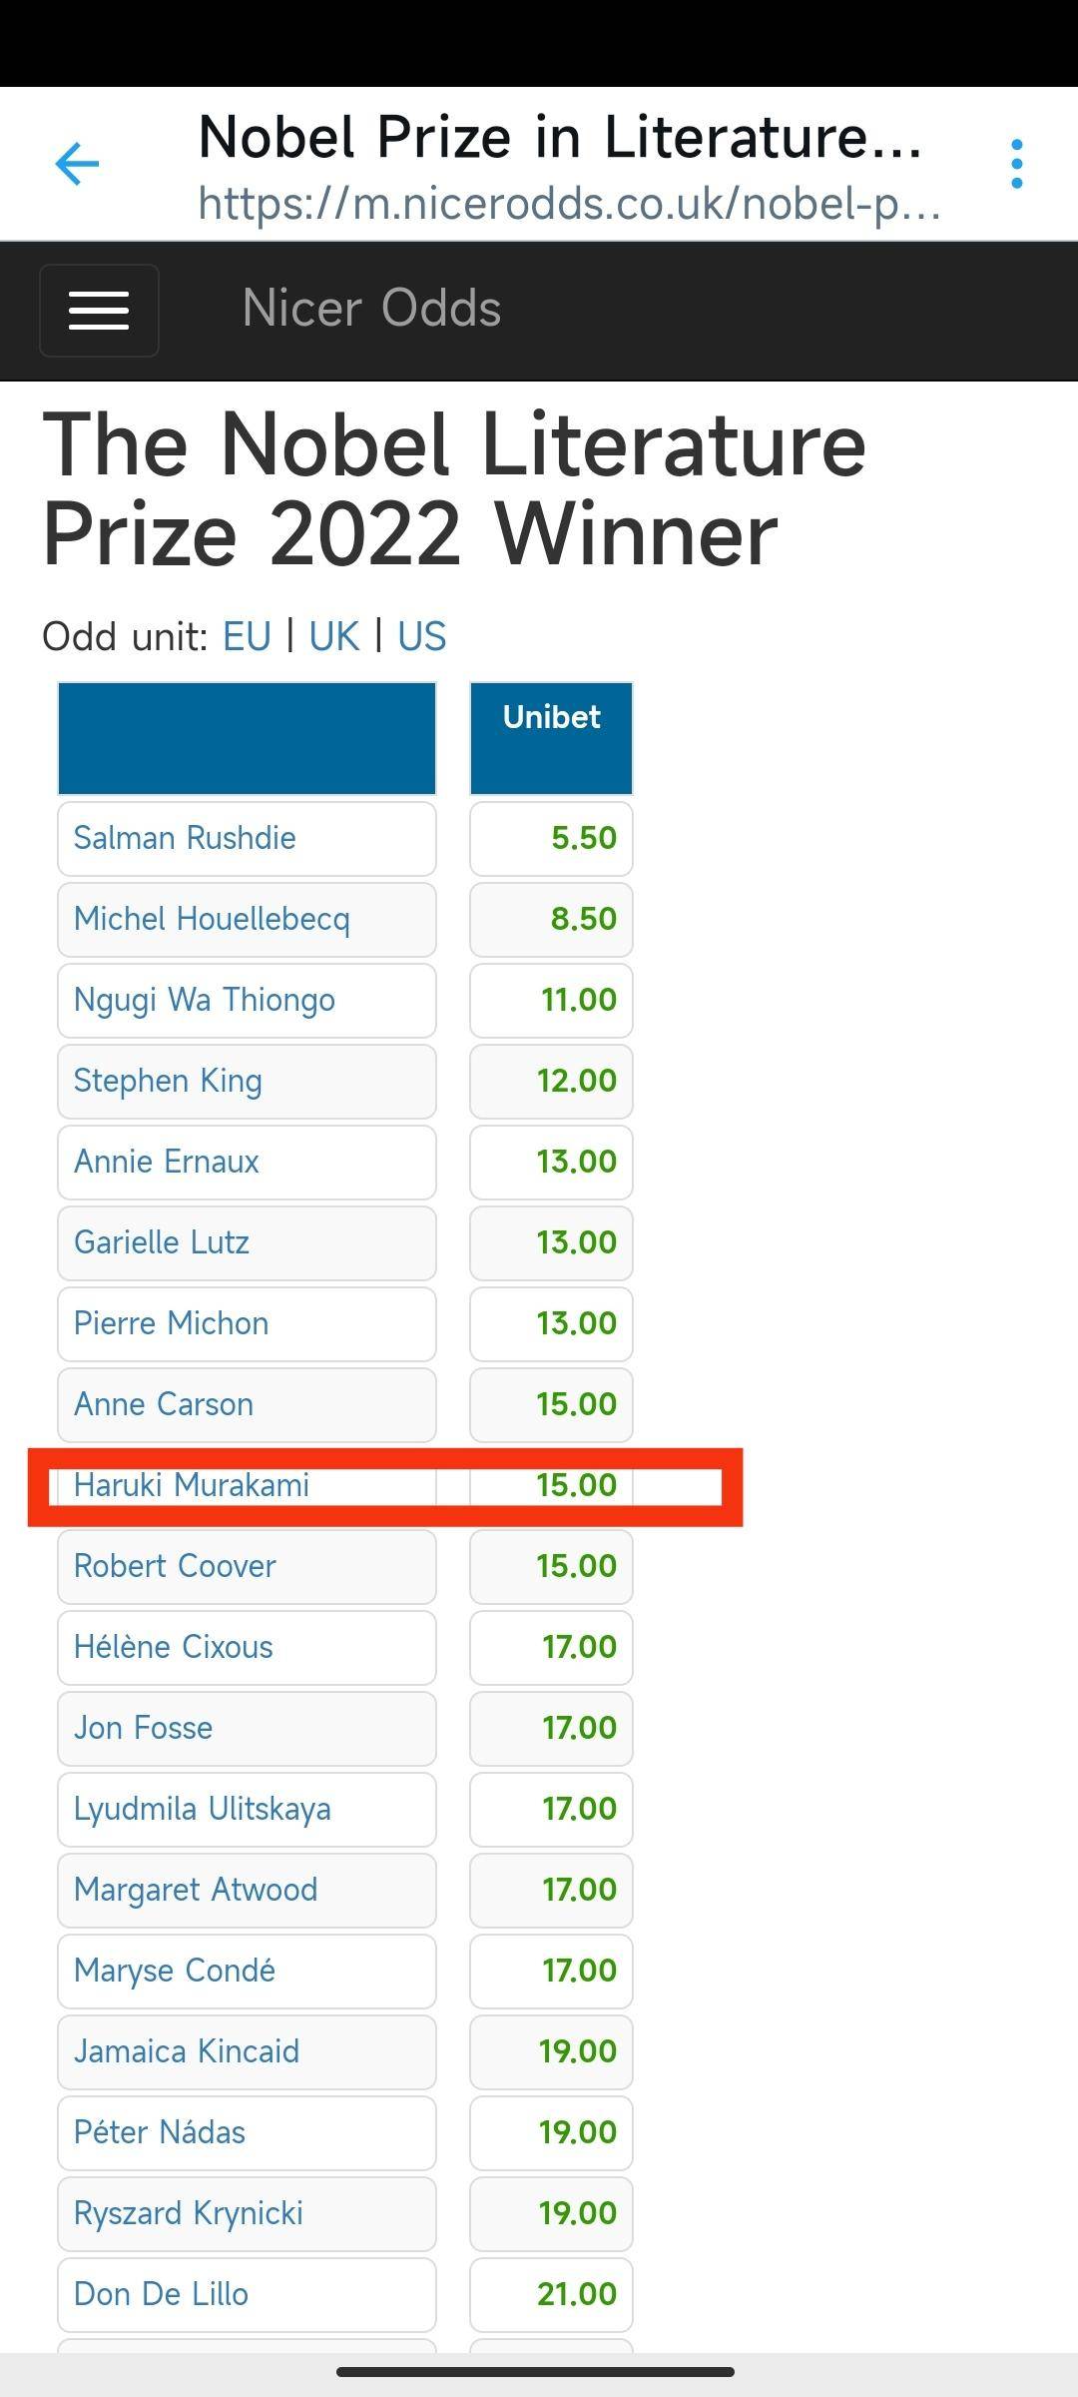
Task: Click Salman Rushdie's 5.50 odds
Action: click(583, 838)
